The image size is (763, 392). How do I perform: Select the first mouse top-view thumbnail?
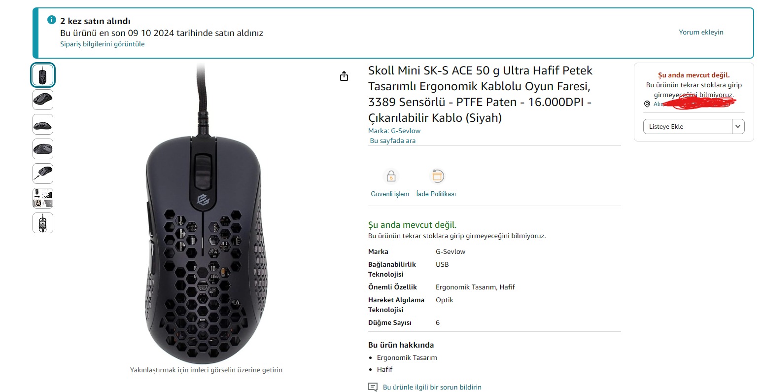click(43, 75)
